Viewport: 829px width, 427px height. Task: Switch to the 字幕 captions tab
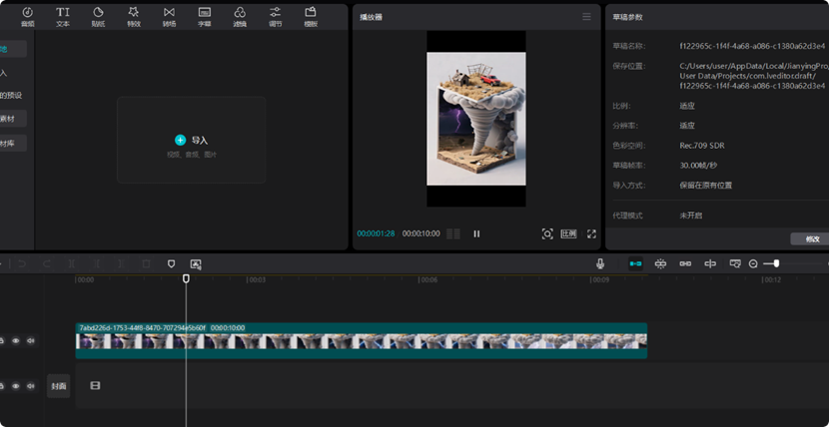coord(204,16)
